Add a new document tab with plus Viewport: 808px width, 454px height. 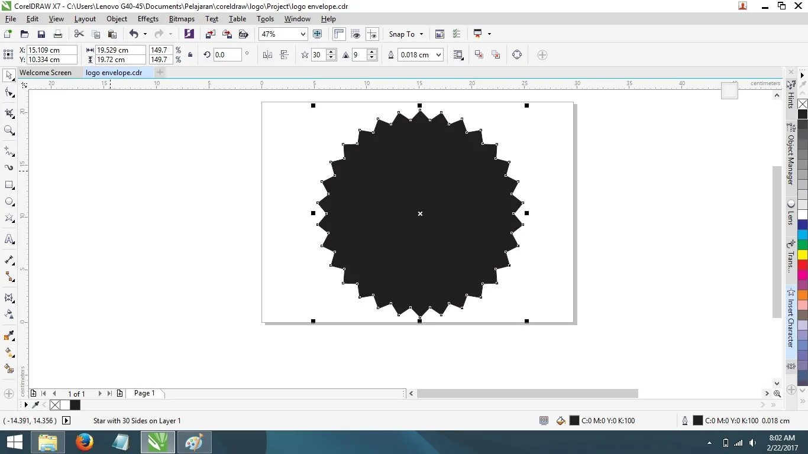tap(160, 73)
